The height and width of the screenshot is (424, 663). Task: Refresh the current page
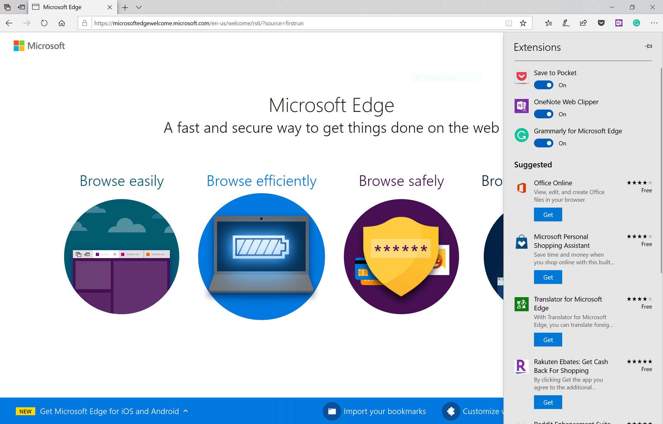pos(44,23)
